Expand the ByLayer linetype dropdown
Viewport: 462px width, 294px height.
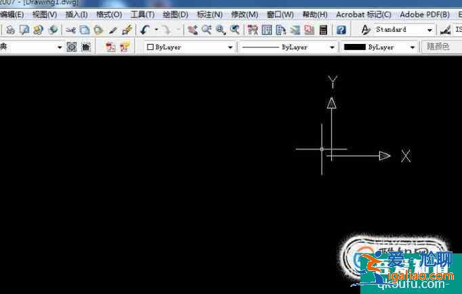click(x=332, y=47)
